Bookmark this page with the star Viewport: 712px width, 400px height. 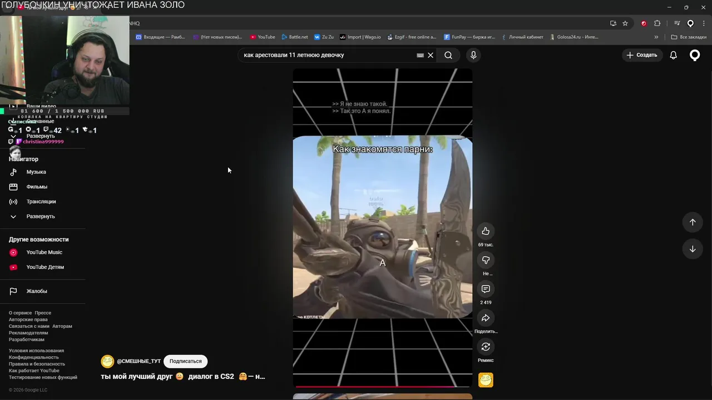[625, 23]
